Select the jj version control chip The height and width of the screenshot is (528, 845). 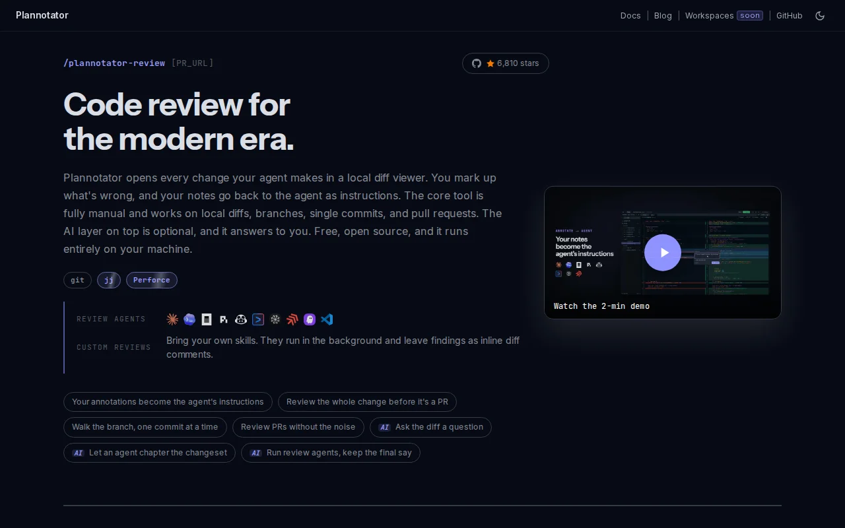109,280
